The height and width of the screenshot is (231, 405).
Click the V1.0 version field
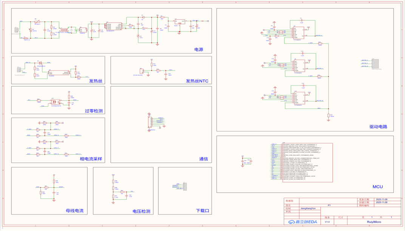(327, 222)
